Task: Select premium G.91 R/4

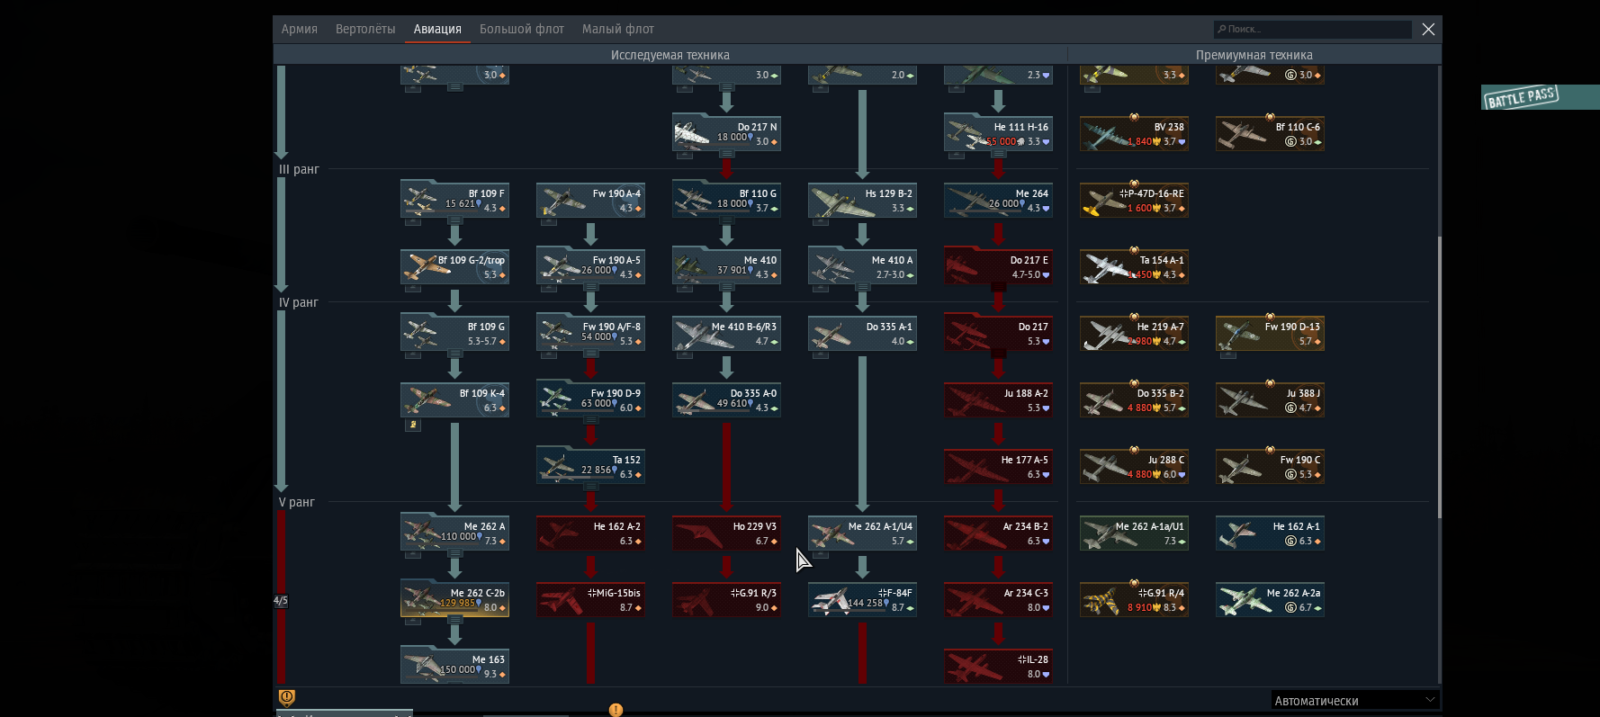Action: coord(1134,600)
